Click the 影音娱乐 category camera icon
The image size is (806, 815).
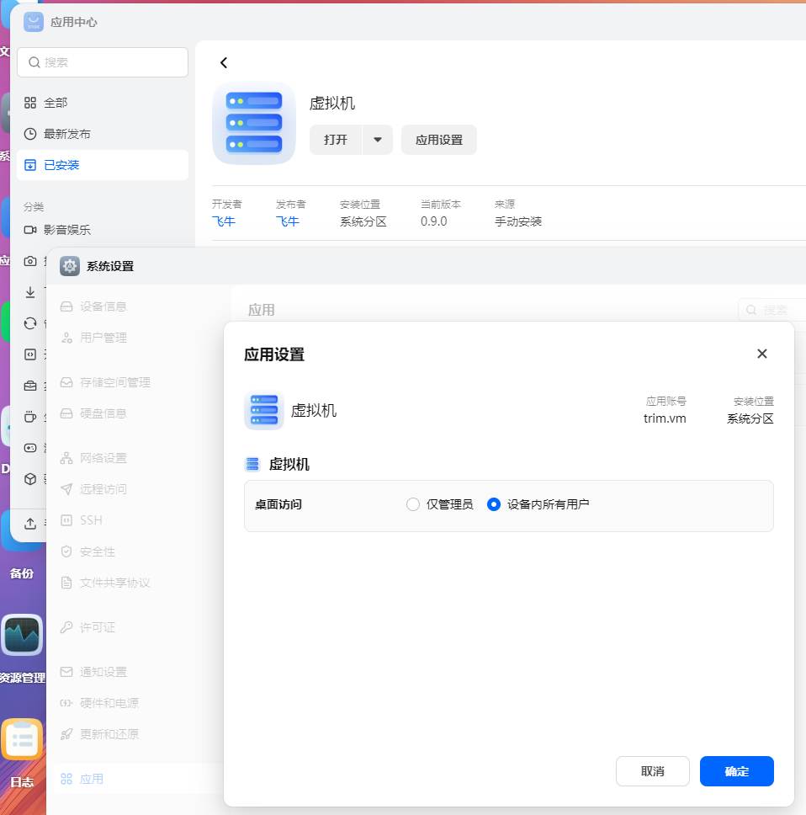pos(30,230)
